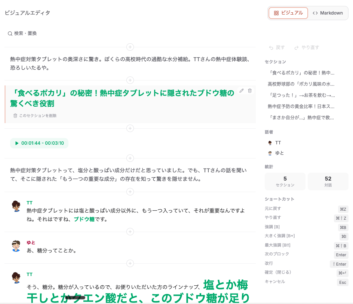Click the plus icon below the ゆと message
The image size is (353, 304).
(x=130, y=263)
